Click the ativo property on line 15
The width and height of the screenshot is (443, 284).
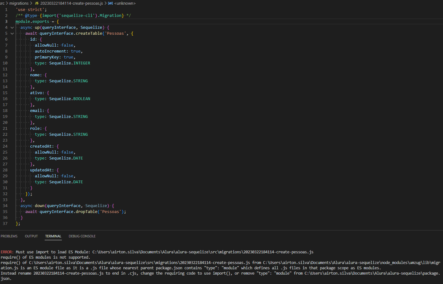(x=36, y=93)
